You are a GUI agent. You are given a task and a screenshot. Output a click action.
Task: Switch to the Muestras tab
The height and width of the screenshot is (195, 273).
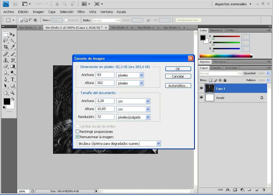(216, 30)
